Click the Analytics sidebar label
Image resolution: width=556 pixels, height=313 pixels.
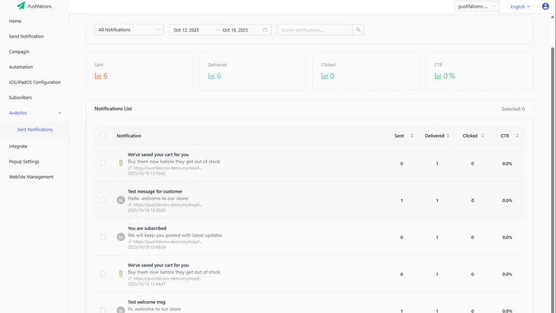coord(18,113)
